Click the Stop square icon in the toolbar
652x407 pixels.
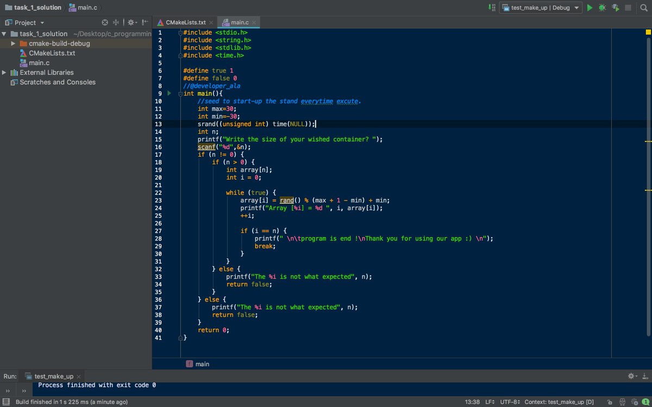point(628,8)
